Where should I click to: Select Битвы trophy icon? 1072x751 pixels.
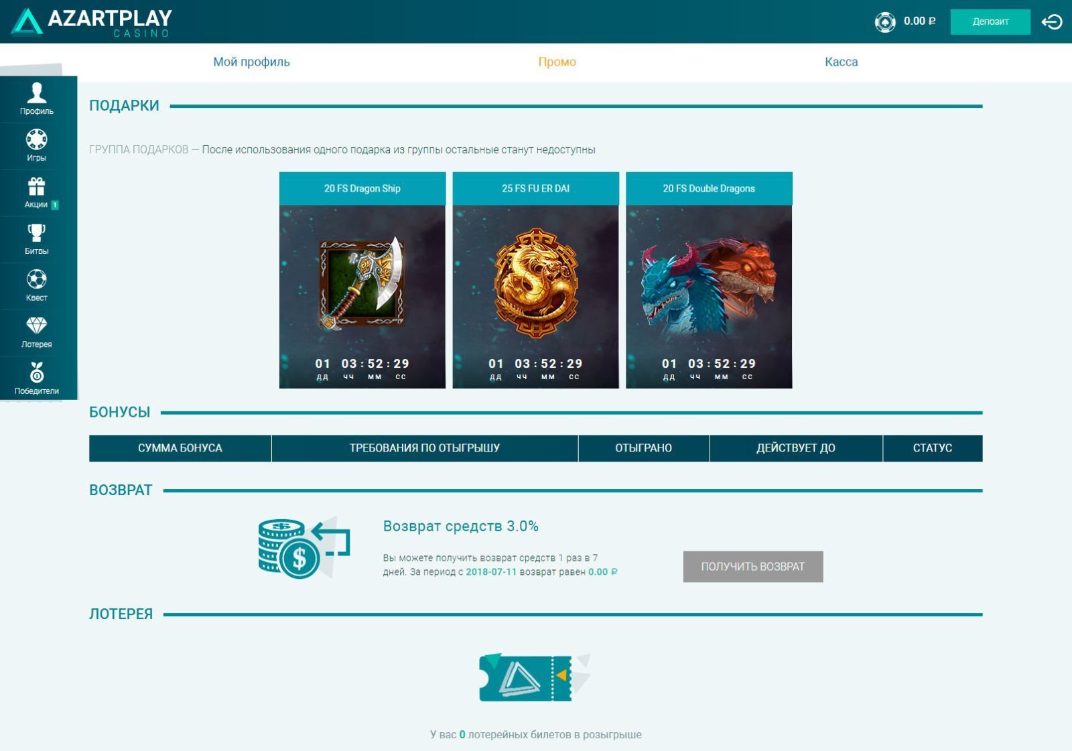pyautogui.click(x=37, y=239)
